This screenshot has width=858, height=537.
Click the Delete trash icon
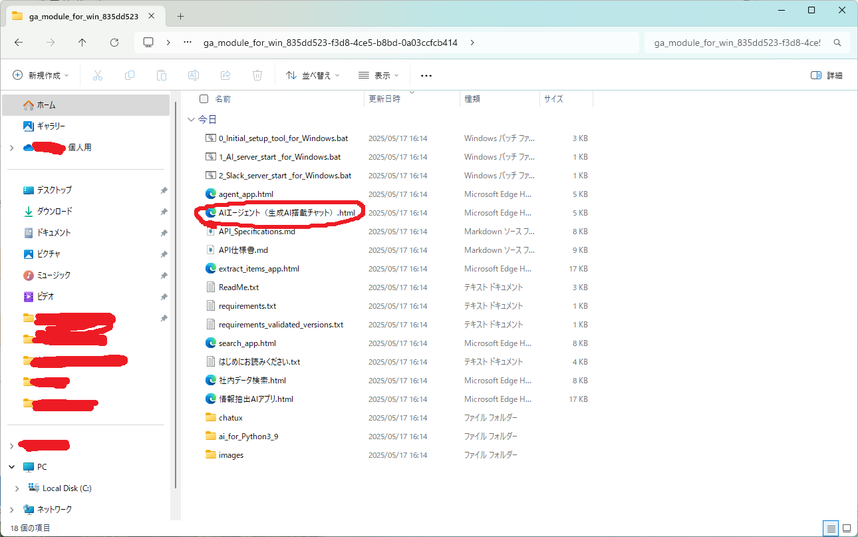257,75
